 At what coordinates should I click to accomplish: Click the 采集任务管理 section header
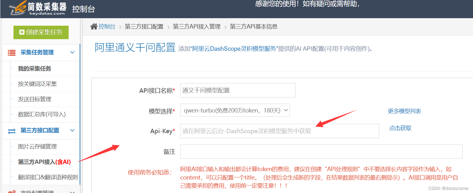point(41,53)
